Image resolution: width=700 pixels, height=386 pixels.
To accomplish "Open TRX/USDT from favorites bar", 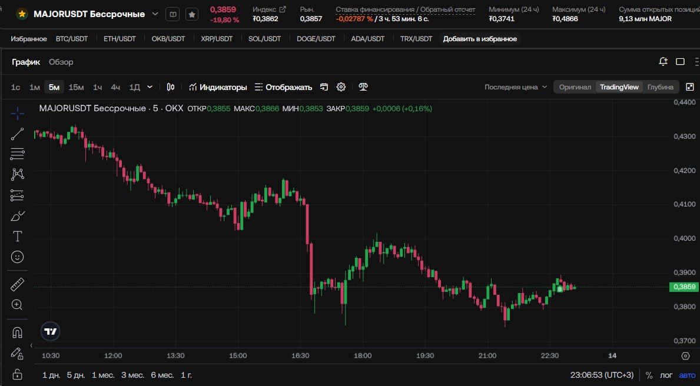I will 416,39.
